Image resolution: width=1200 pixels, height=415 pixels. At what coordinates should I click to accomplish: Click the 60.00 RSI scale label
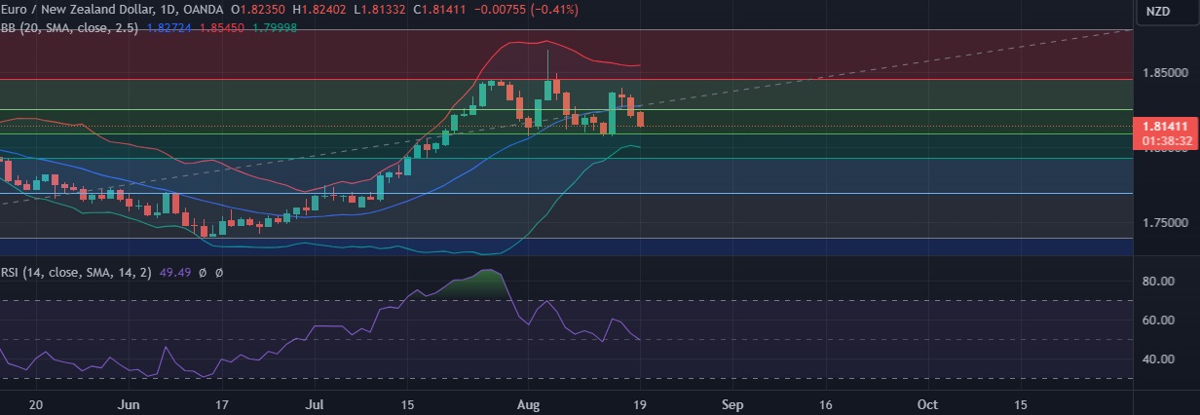pos(1157,321)
